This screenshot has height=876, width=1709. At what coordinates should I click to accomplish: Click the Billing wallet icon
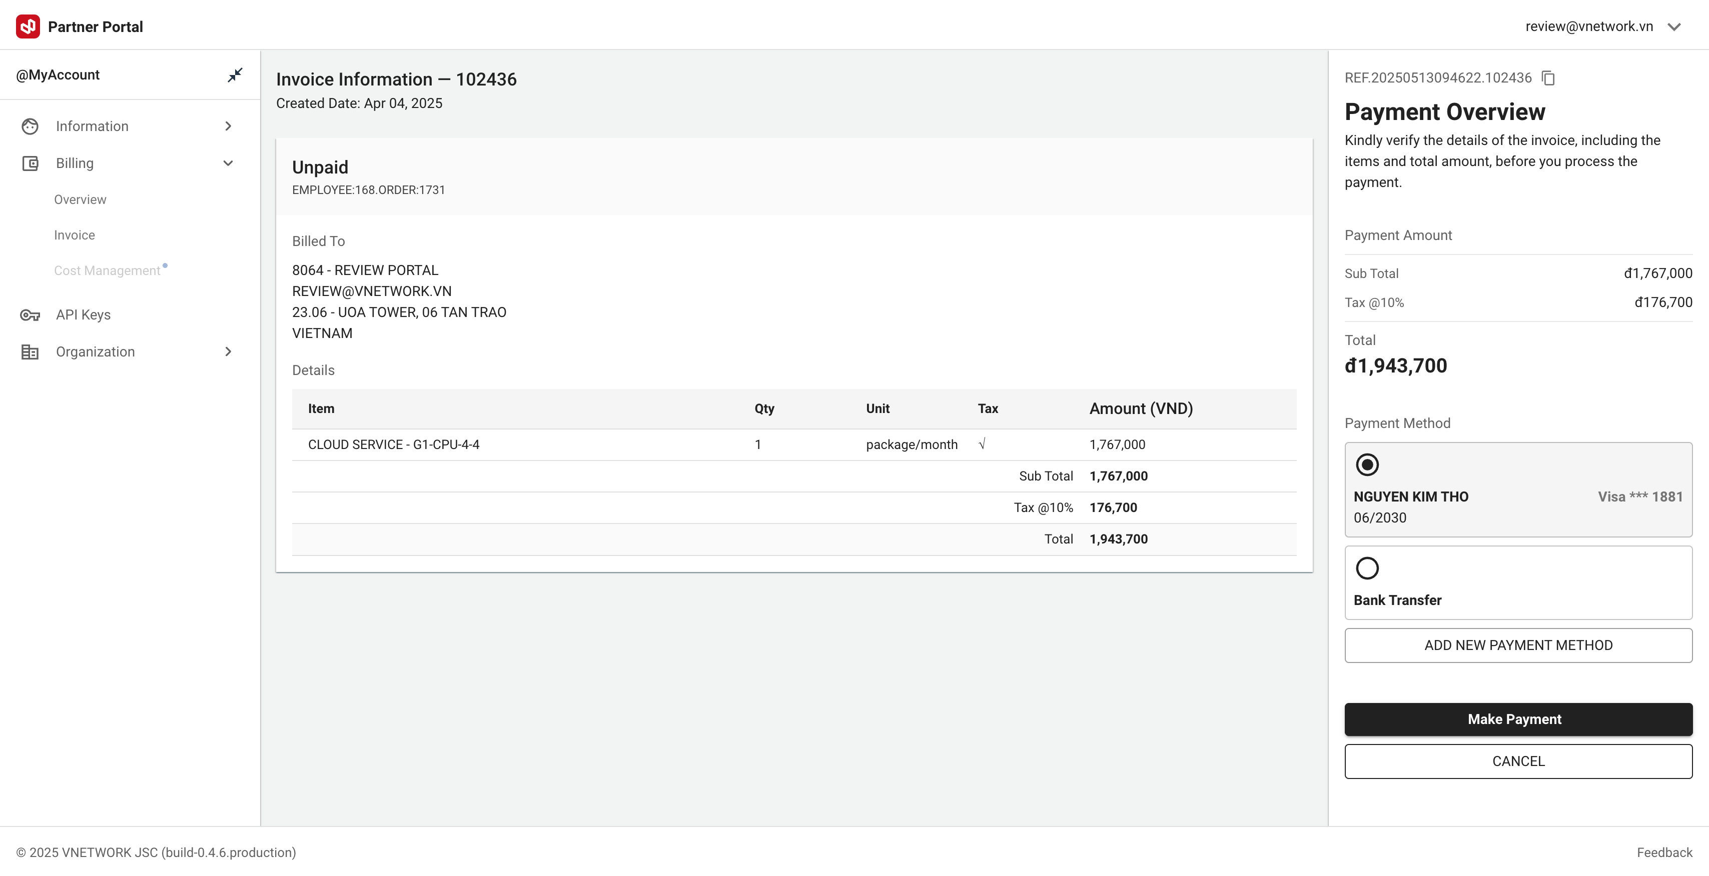(30, 163)
